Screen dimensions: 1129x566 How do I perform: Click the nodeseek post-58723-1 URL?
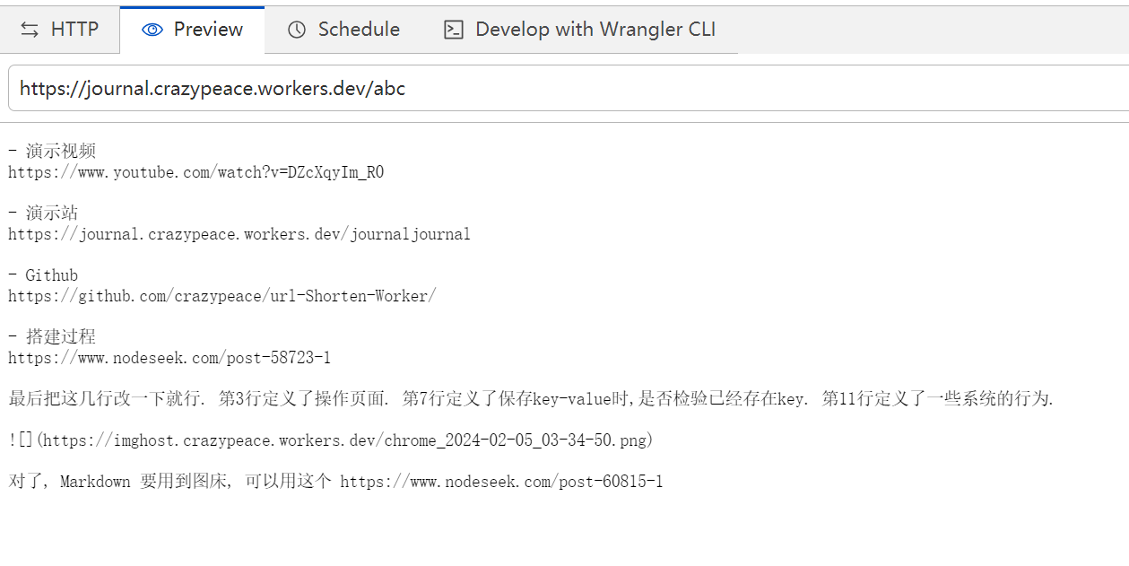point(169,358)
